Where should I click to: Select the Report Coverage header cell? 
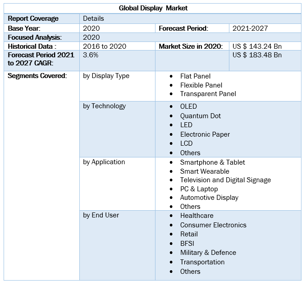33,18
